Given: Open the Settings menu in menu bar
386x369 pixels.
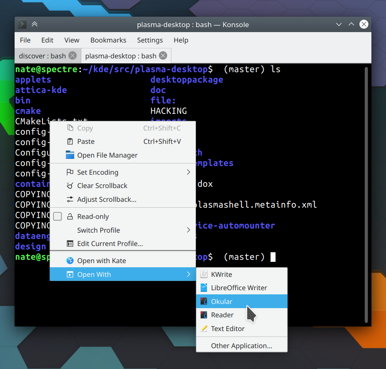Looking at the screenshot, I should coord(150,40).
